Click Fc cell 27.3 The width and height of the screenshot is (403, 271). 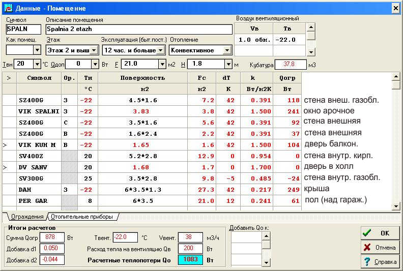pyautogui.click(x=202, y=190)
